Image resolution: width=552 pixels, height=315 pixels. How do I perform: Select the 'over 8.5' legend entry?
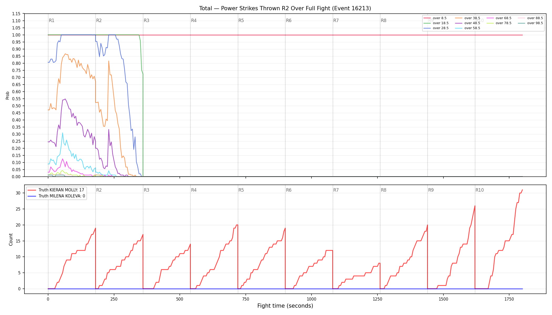pyautogui.click(x=435, y=18)
